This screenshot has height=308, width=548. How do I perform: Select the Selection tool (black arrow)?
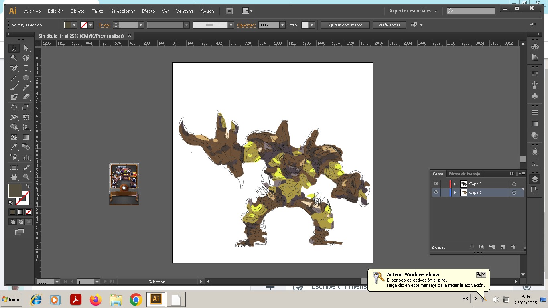(x=14, y=48)
